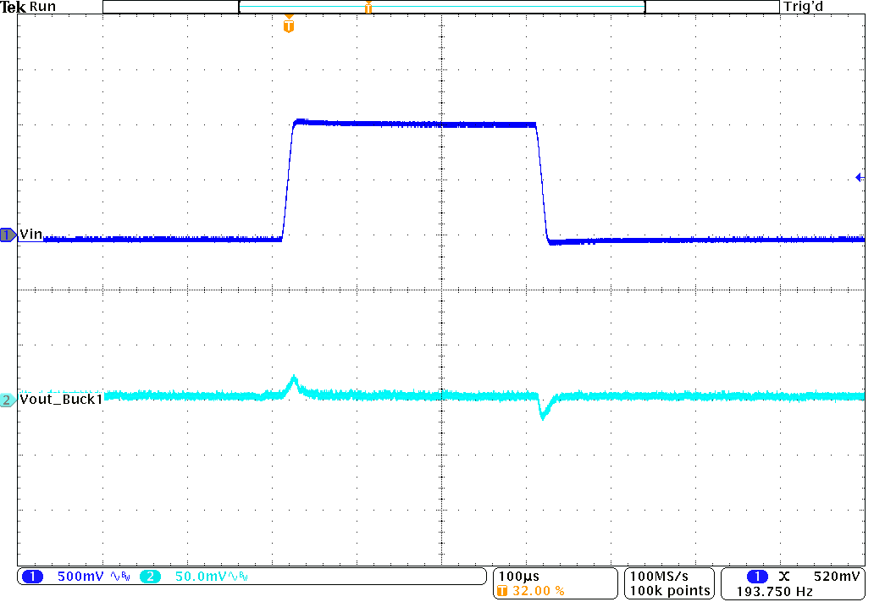Click the trigger level arrow on right edge
This screenshot has width=874, height=602.
point(859,176)
